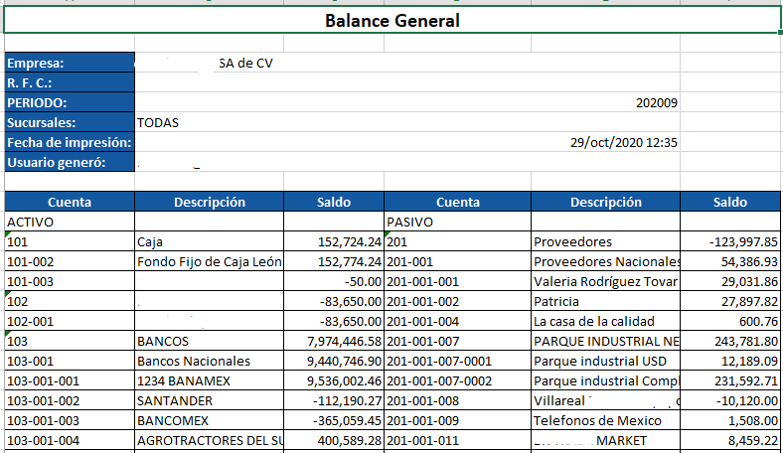Select balance -10,120.00
Image resolution: width=783 pixels, height=453 pixels.
pos(730,400)
